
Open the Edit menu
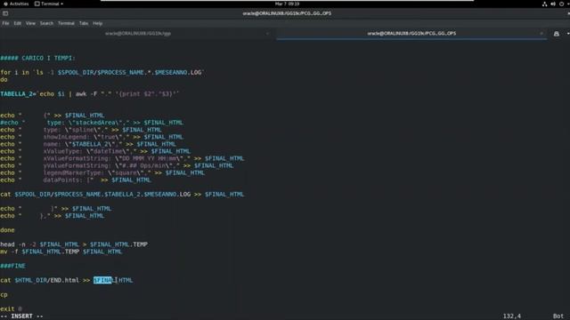(x=18, y=23)
